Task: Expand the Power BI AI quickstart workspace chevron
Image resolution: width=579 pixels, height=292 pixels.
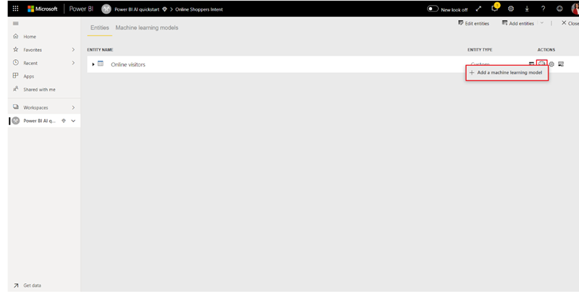Action: pos(73,121)
